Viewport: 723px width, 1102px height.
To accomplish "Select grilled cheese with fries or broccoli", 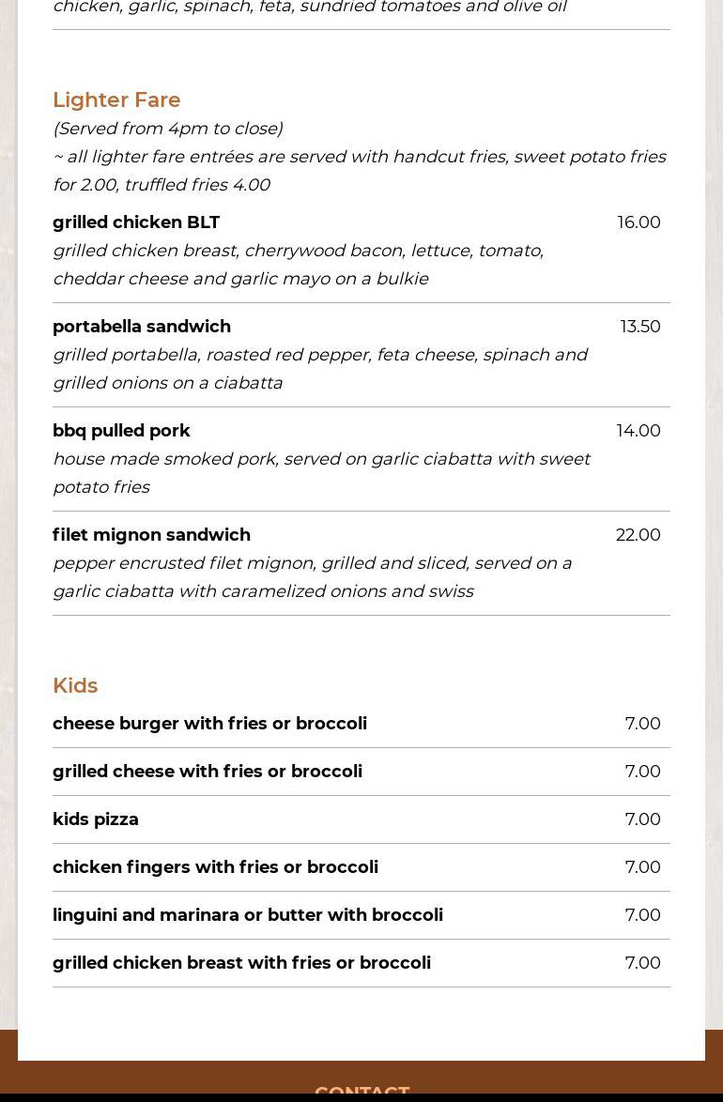I will [x=208, y=772].
